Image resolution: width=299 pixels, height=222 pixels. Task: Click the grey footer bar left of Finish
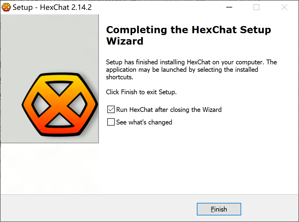tap(98, 208)
